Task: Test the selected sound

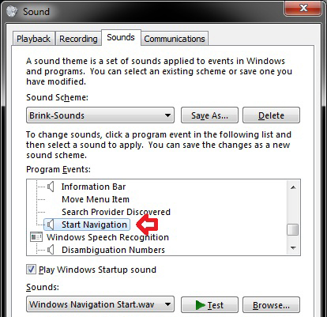Action: pos(209,305)
